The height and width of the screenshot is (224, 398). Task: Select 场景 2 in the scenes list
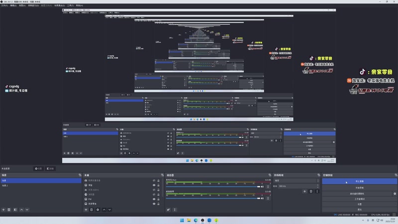41,186
